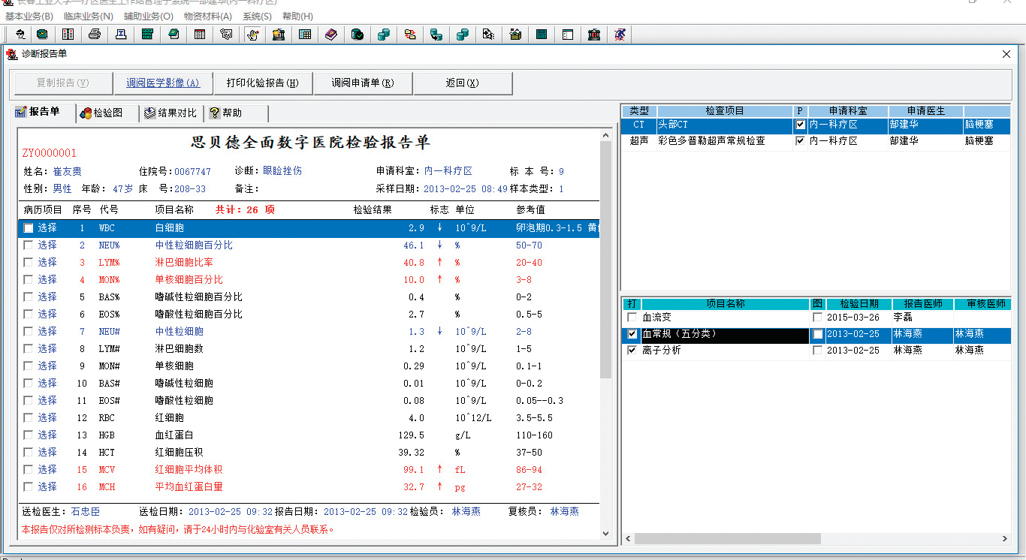Click the open book toolbar icon
This screenshot has height=560, width=1026.
(x=68, y=34)
